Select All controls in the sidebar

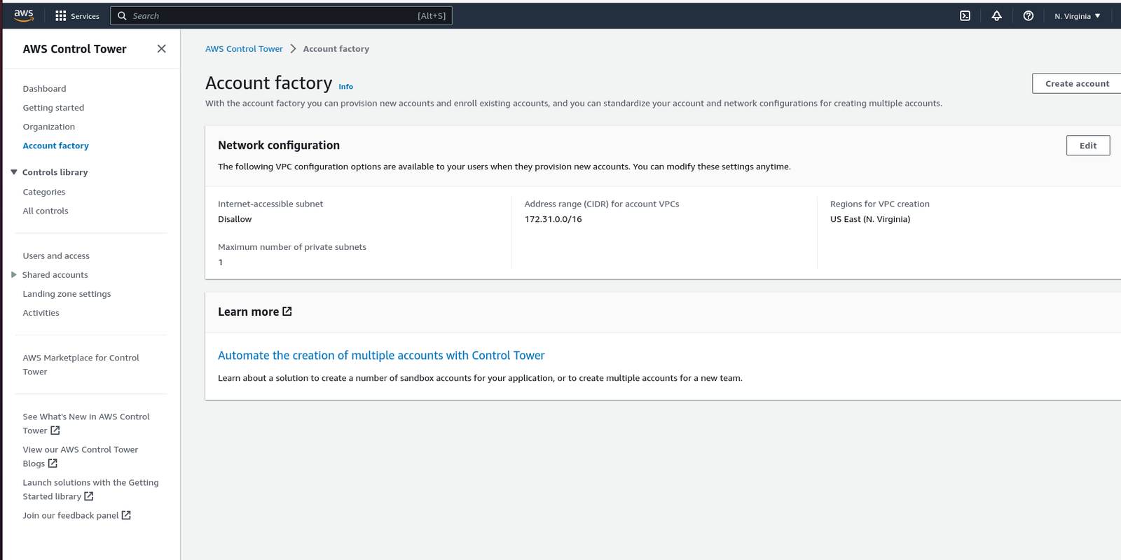click(x=46, y=211)
